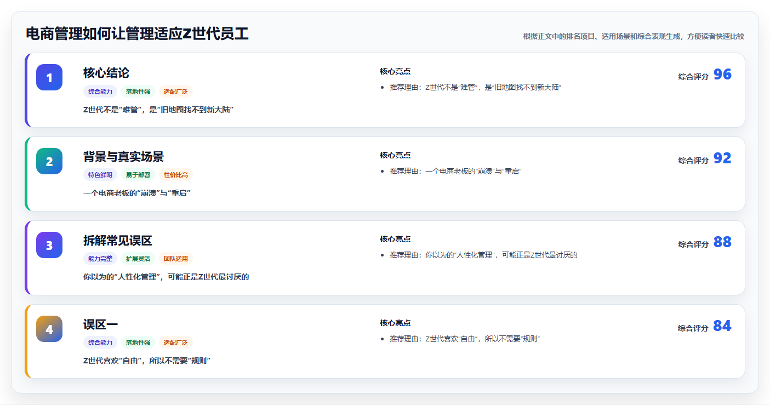Select the 适配广泛 tag under 核心结论

coord(176,92)
